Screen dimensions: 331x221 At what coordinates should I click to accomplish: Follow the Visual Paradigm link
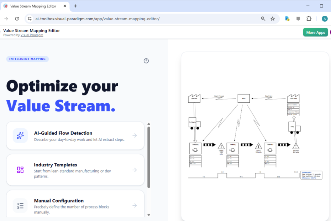point(32,35)
